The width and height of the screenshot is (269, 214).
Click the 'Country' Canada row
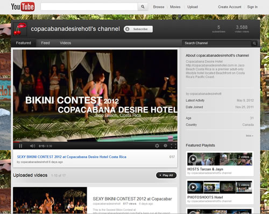220,124
